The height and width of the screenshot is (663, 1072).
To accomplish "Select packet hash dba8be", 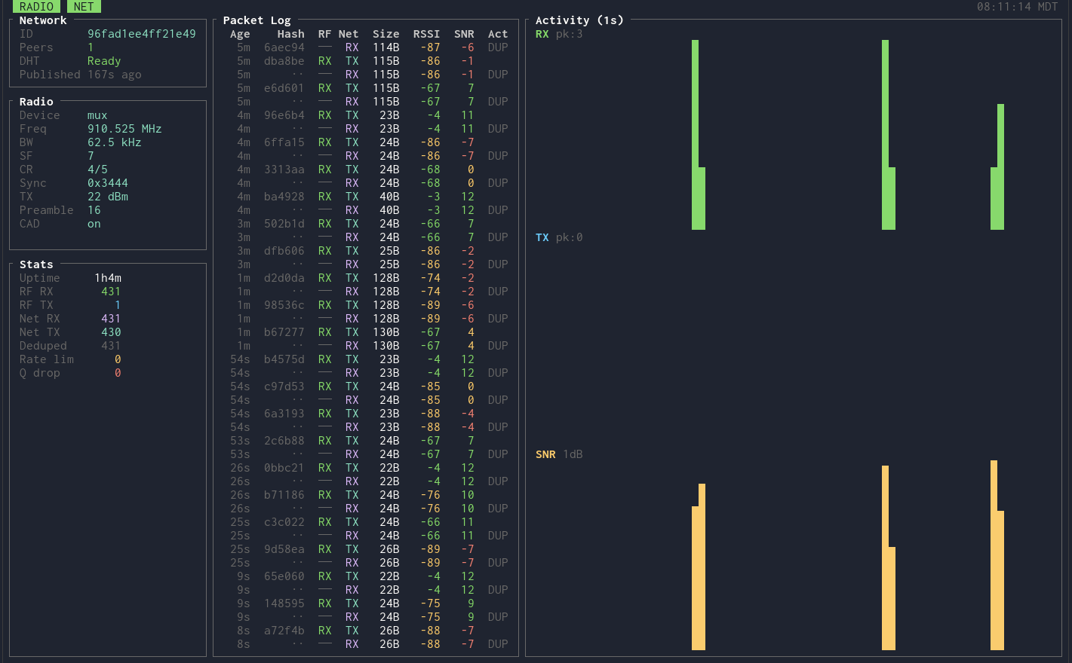I will coord(284,61).
